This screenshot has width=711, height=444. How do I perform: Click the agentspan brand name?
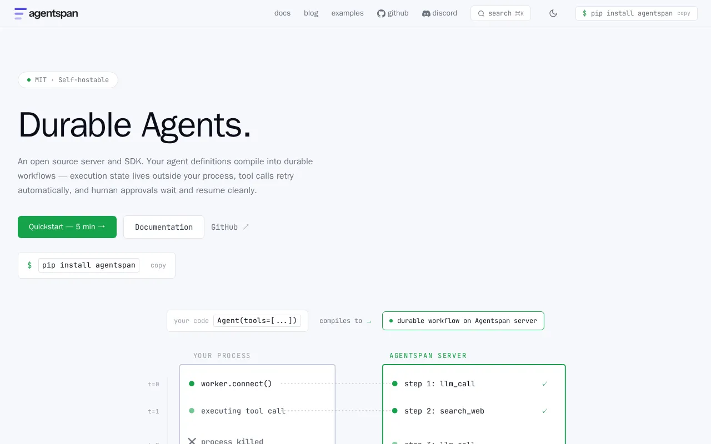(53, 13)
